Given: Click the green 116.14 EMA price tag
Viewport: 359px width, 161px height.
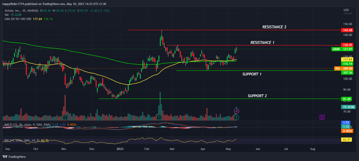Looking at the screenshot, I should tap(347, 64).
